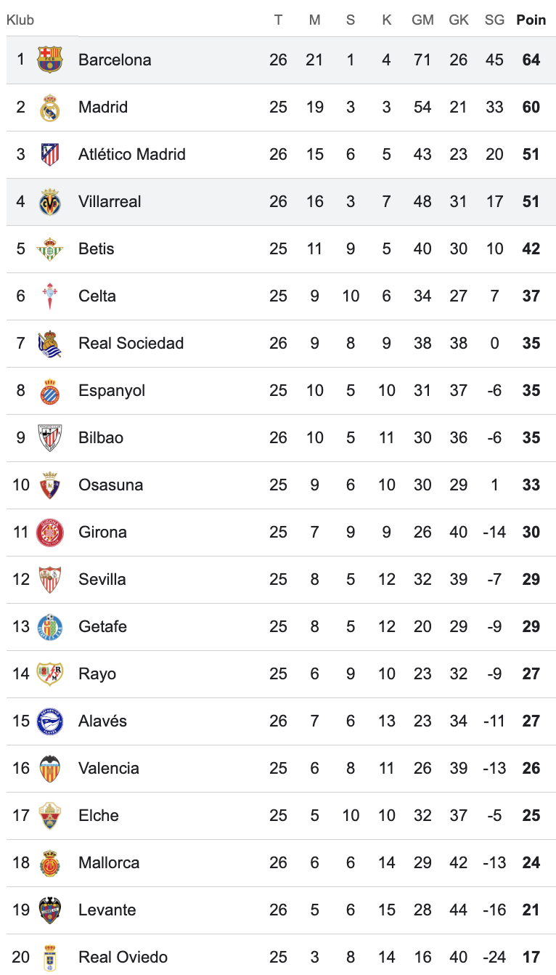This screenshot has height=975, width=556.
Task: Click the Betis club logo
Action: (50, 248)
